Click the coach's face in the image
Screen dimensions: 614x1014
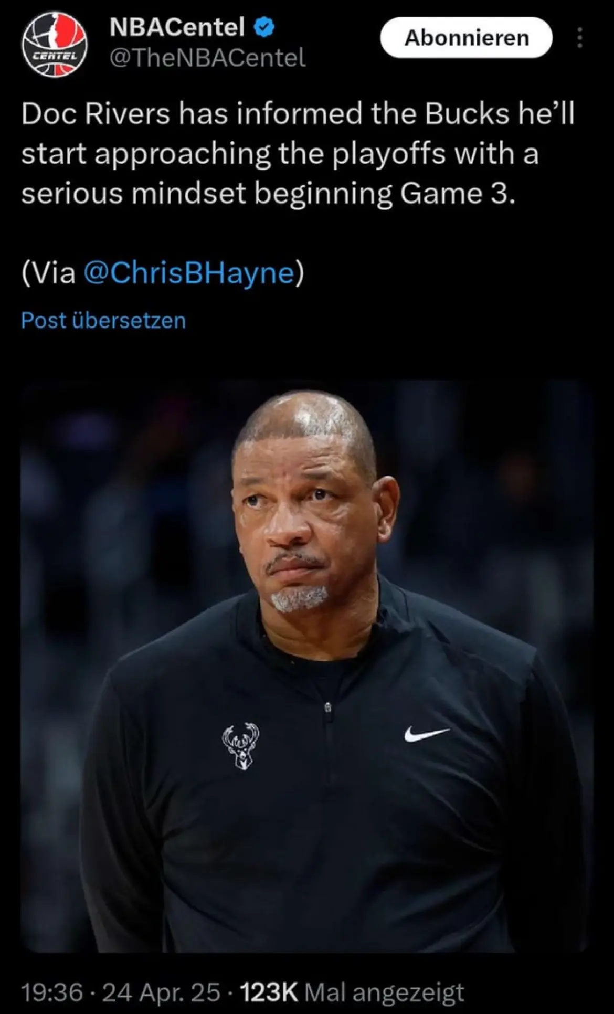(x=310, y=525)
